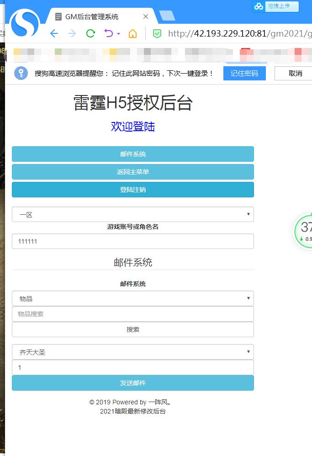This screenshot has width=312, height=456.
Task: Click the cloud upload icon at top
Action: pyautogui.click(x=259, y=6)
